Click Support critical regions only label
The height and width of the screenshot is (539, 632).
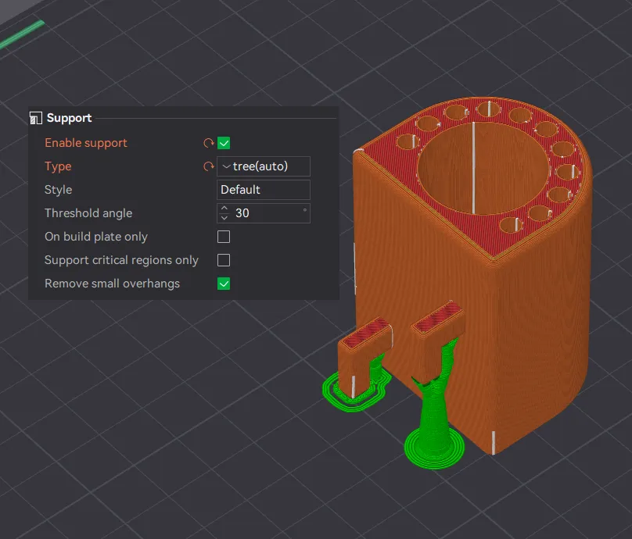[121, 260]
